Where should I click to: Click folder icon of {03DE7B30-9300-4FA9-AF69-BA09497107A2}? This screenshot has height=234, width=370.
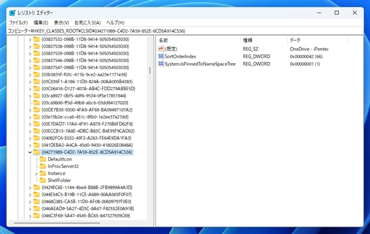click(36, 110)
